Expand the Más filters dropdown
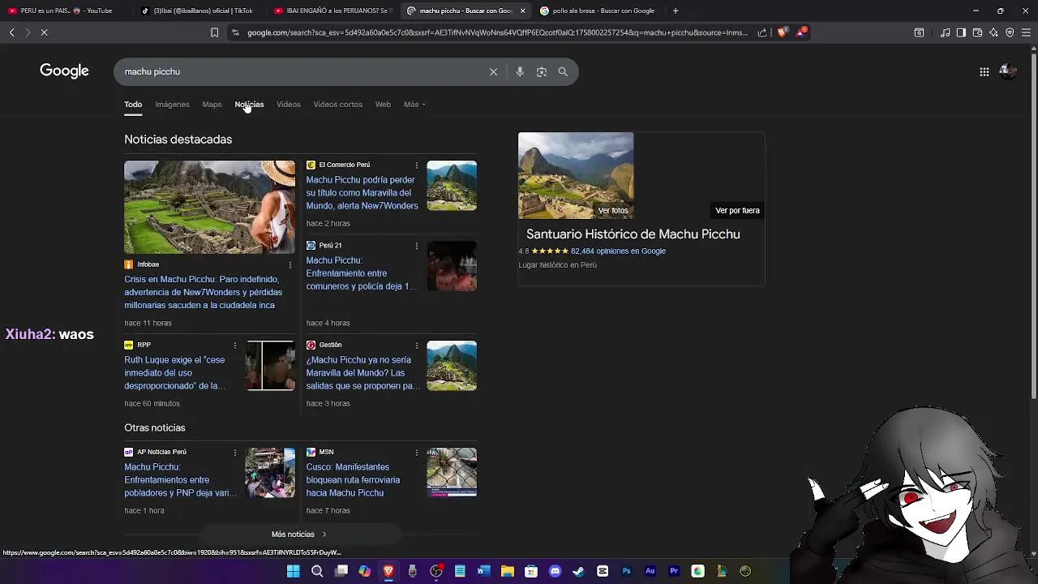Image resolution: width=1038 pixels, height=584 pixels. click(414, 104)
